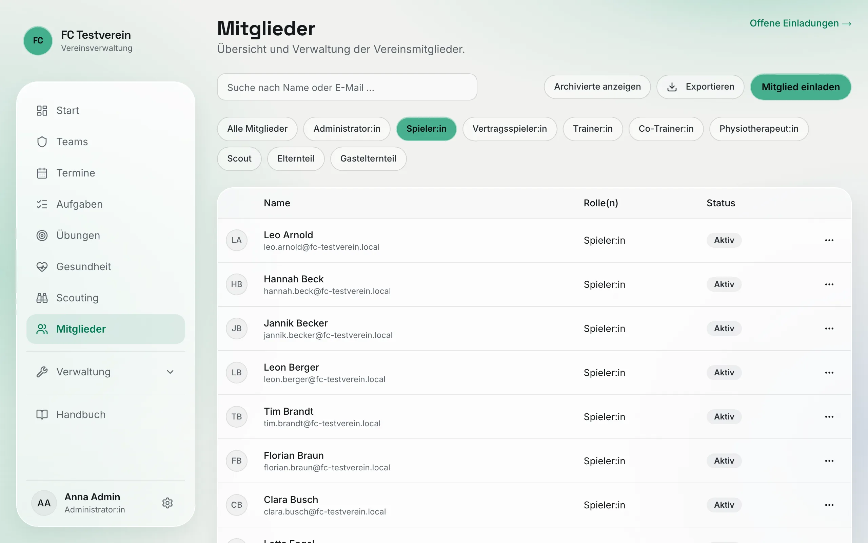Image resolution: width=868 pixels, height=543 pixels.
Task: Select the Alle Mitglieder filter
Action: pyautogui.click(x=257, y=129)
